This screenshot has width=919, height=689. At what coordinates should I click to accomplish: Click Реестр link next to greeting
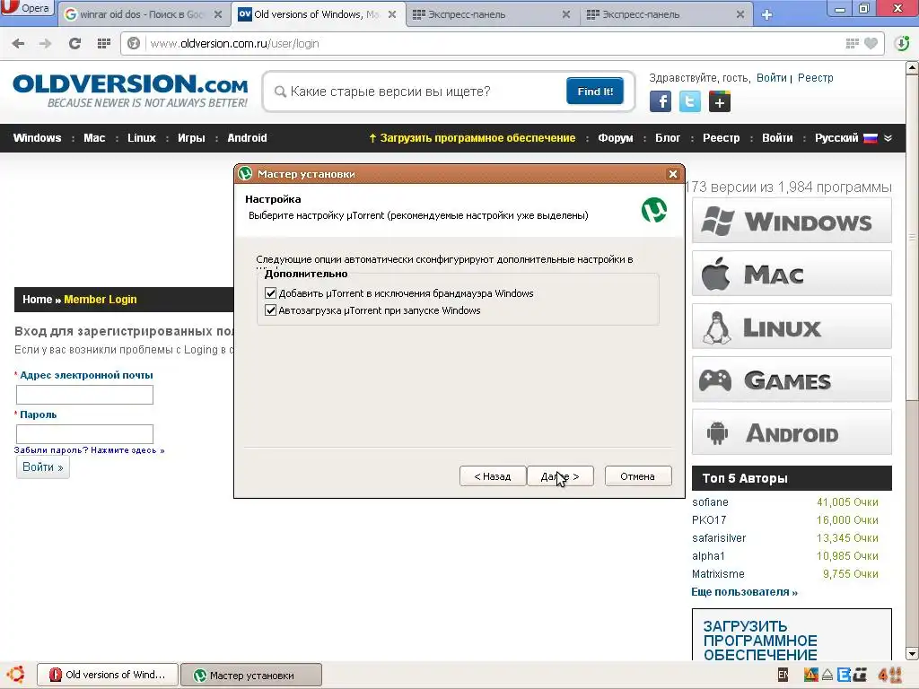coord(815,78)
